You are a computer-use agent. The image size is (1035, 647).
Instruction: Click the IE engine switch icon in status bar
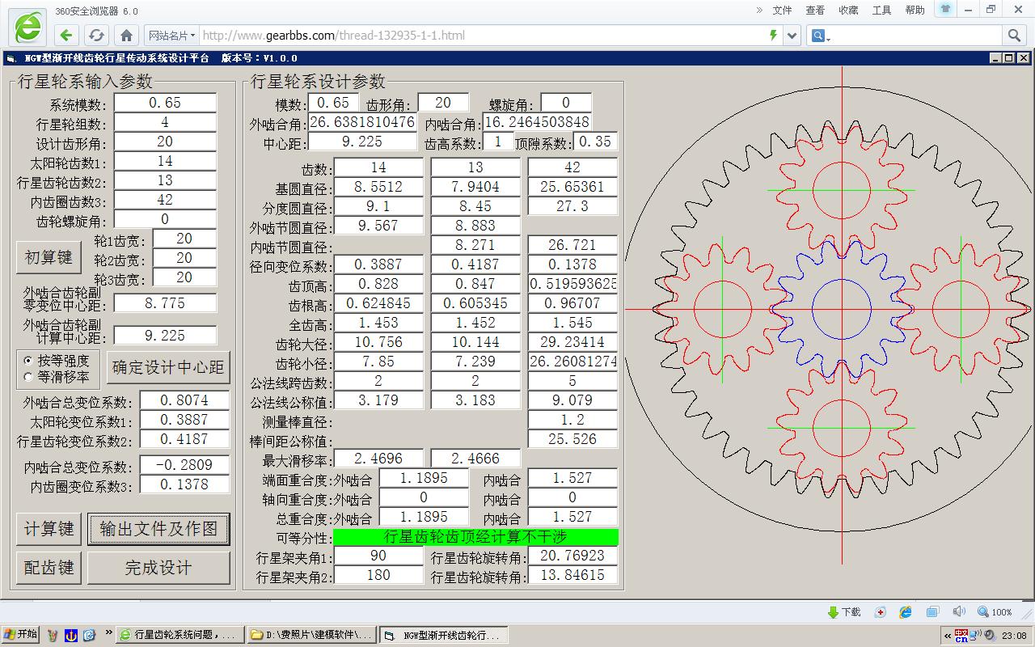coord(906,612)
